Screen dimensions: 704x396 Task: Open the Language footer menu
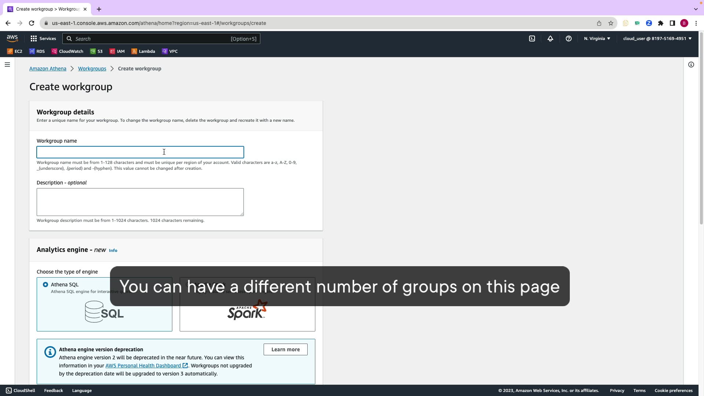point(82,390)
